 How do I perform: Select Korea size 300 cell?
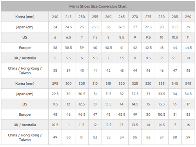(69, 83)
